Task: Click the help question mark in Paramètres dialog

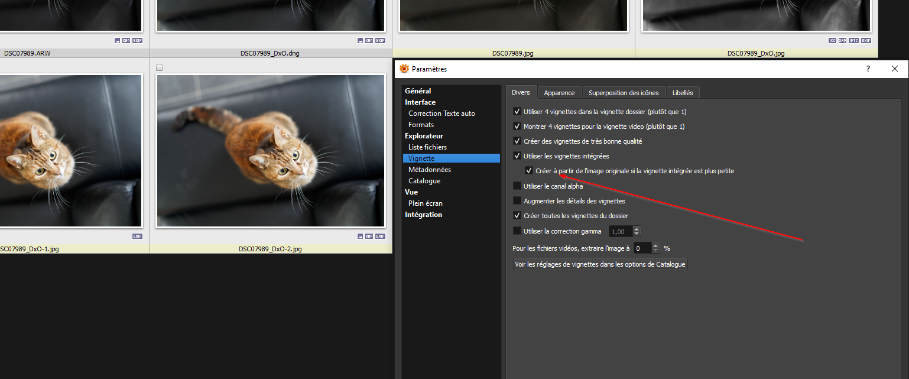Action: [x=868, y=69]
